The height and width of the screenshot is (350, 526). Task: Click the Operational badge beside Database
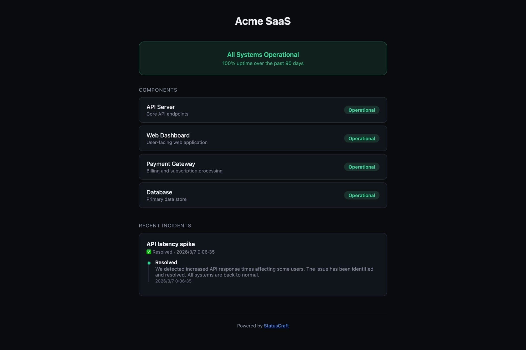[362, 195]
